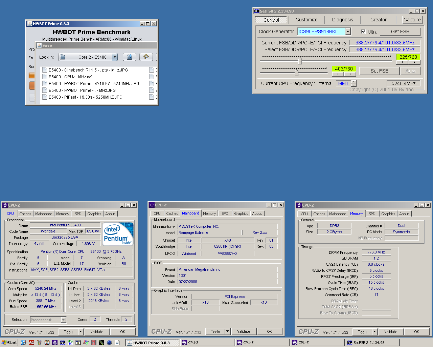The height and width of the screenshot is (347, 433).
Task: Open the Creator tab in SetFSB
Action: click(378, 20)
